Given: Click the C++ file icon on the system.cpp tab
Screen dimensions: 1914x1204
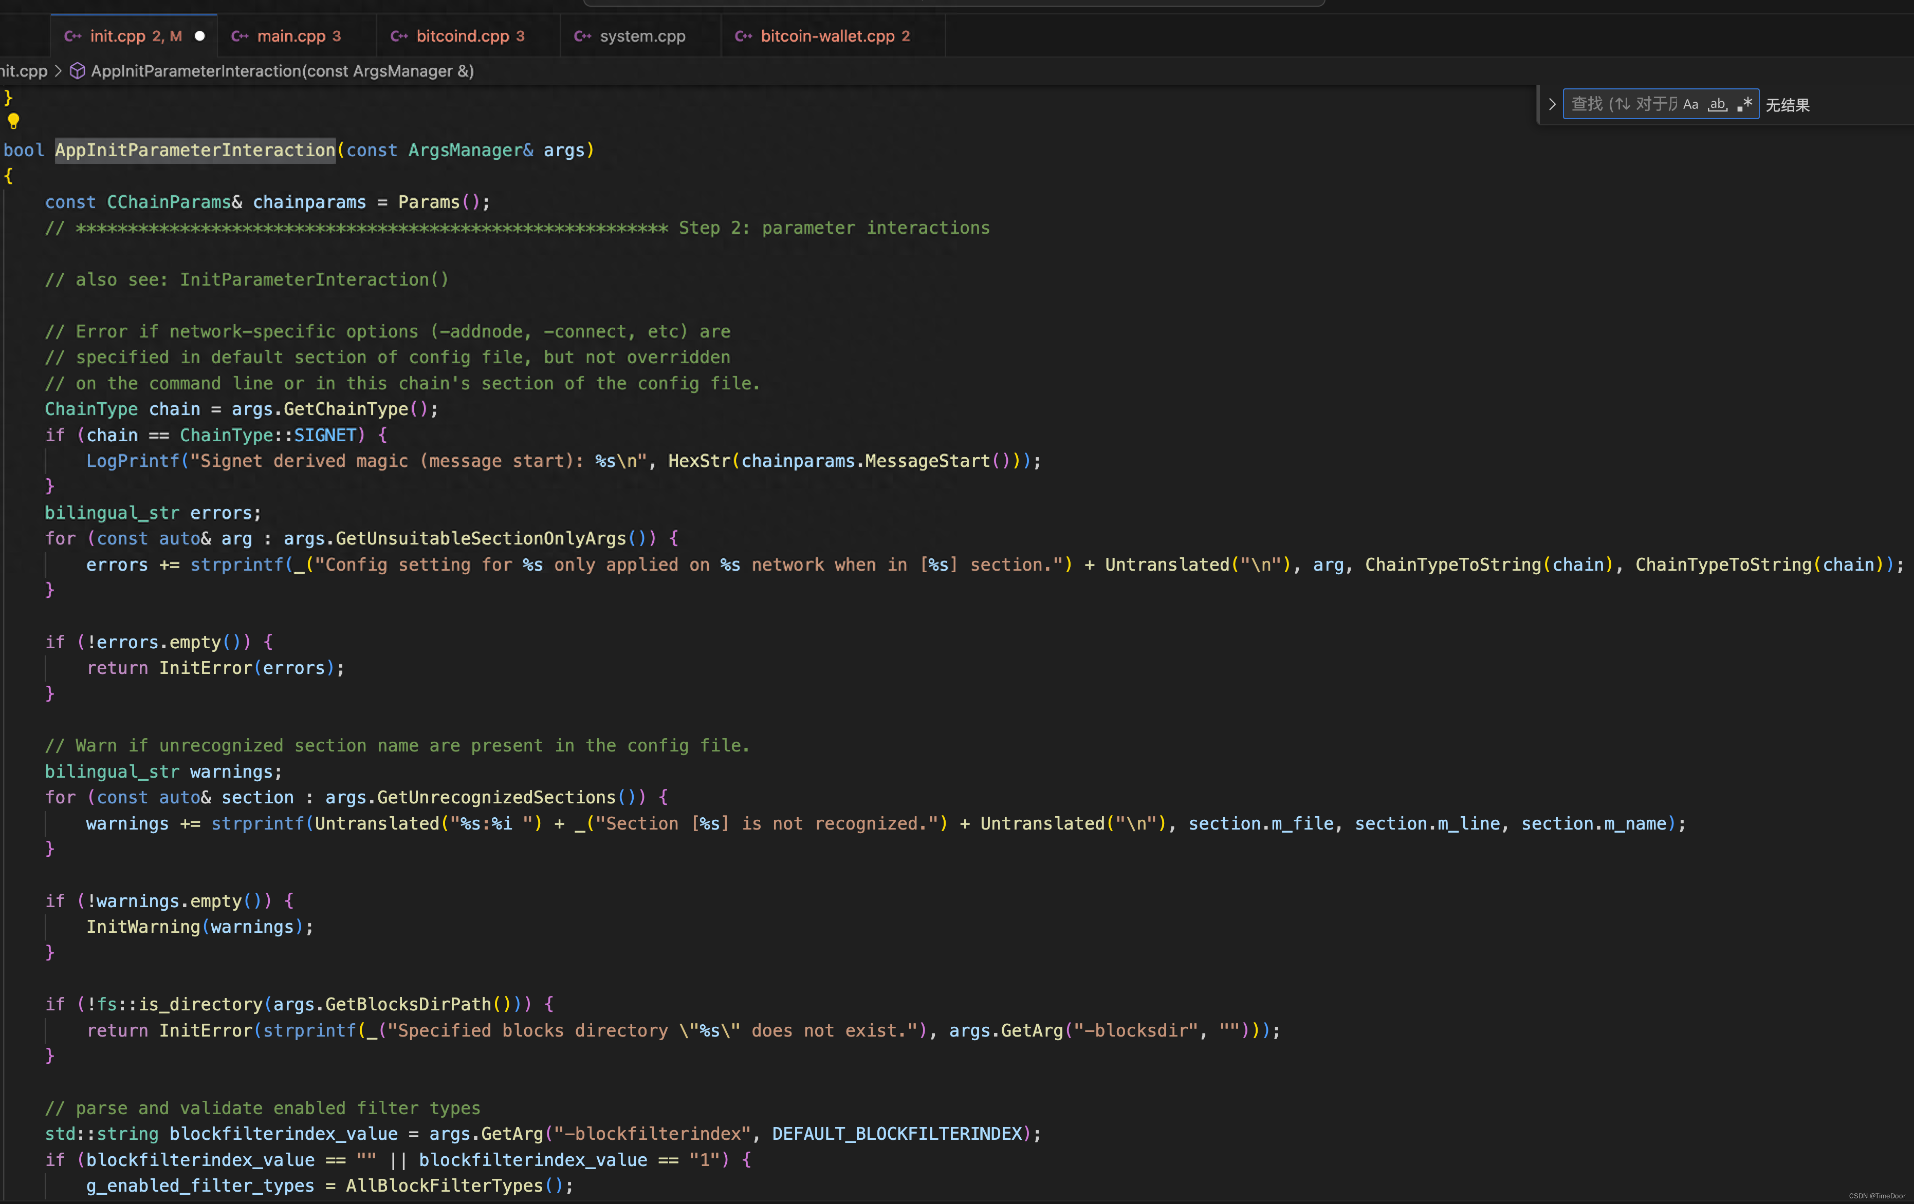Looking at the screenshot, I should (x=582, y=36).
